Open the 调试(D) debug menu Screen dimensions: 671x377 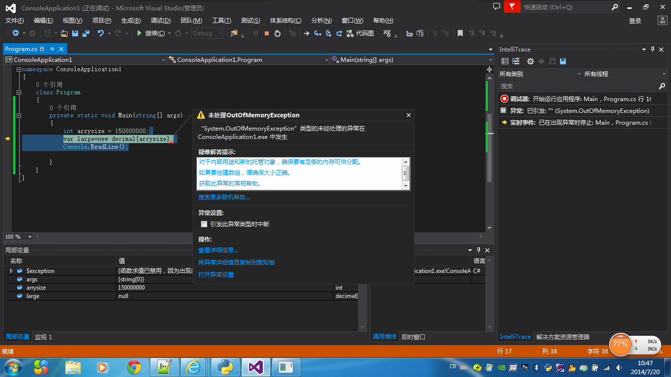point(161,21)
